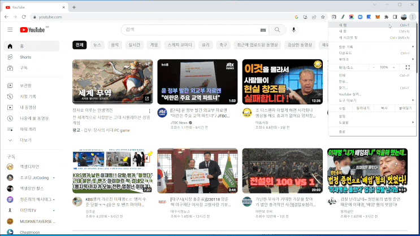Reload the page with the refresh icon
Image resolution: width=420 pixels, height=236 pixels.
click(x=24, y=17)
